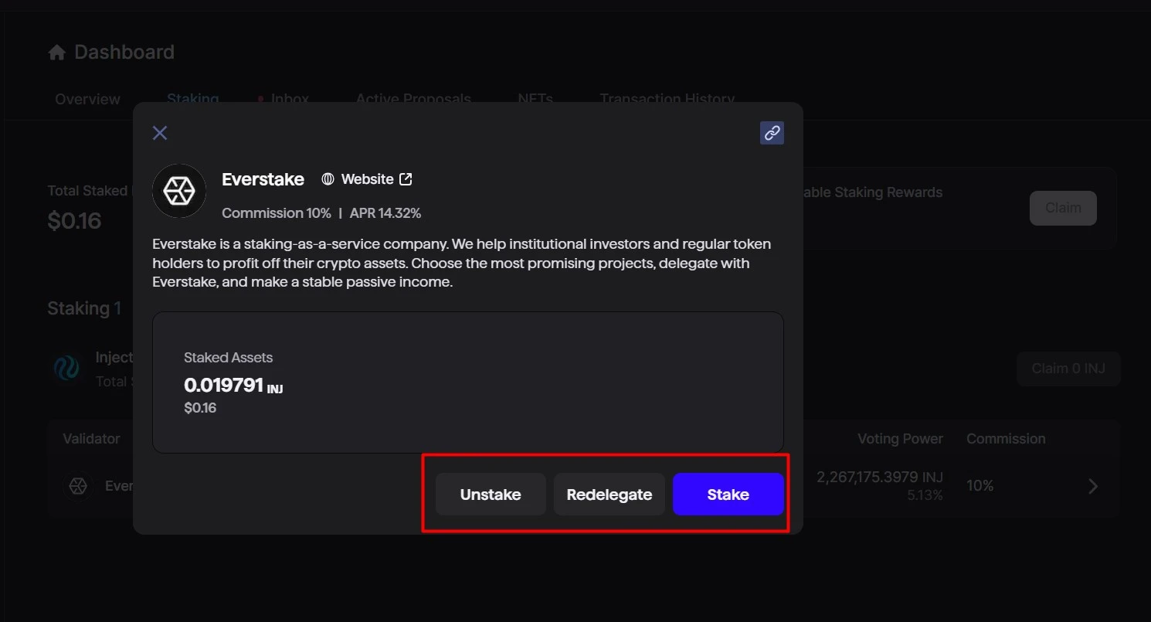Click the Injective token logo
Viewport: 1151px width, 622px height.
tap(66, 369)
